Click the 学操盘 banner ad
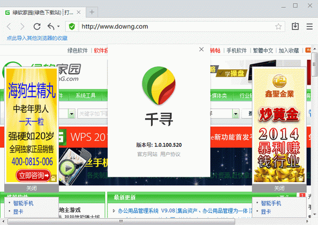 tap(232, 73)
